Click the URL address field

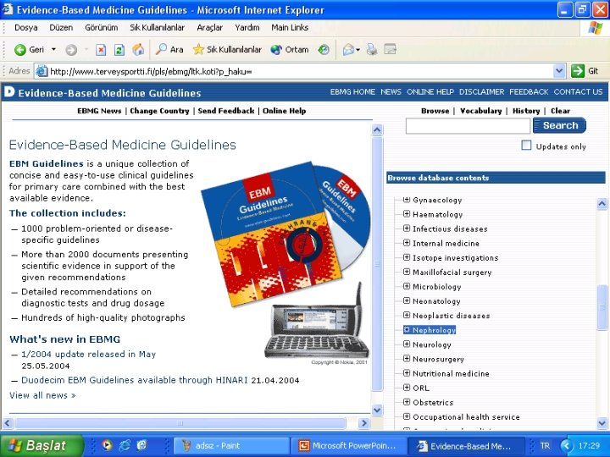pyautogui.click(x=300, y=71)
